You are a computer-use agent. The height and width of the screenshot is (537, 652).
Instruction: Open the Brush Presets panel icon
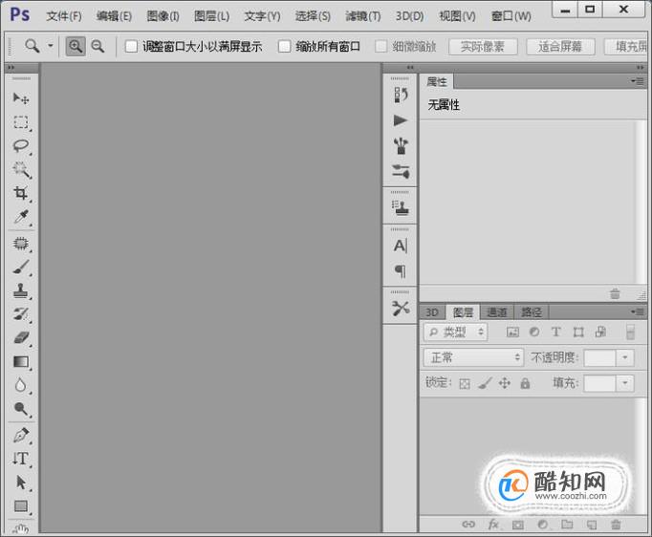[x=401, y=146]
